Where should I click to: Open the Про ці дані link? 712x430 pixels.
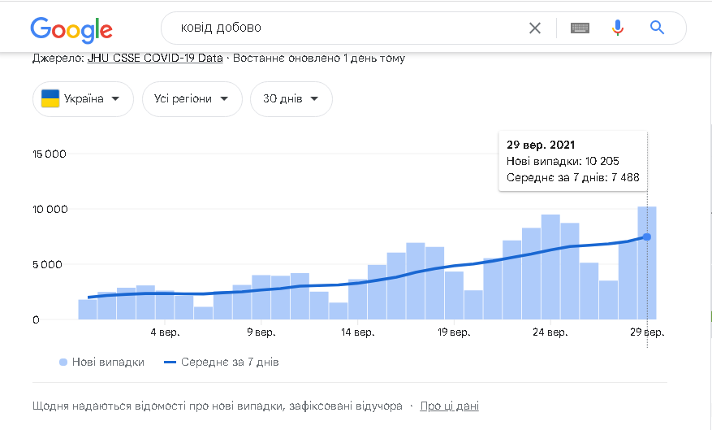click(449, 406)
